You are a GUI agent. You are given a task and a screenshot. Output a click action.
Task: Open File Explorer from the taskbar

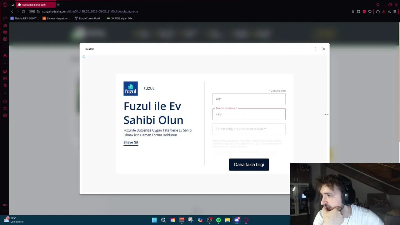228,220
